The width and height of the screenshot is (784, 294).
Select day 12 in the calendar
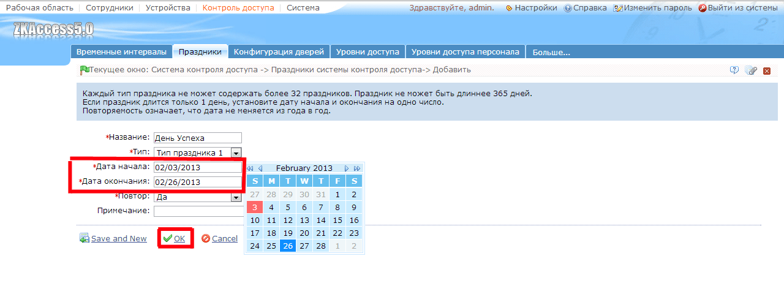click(288, 220)
